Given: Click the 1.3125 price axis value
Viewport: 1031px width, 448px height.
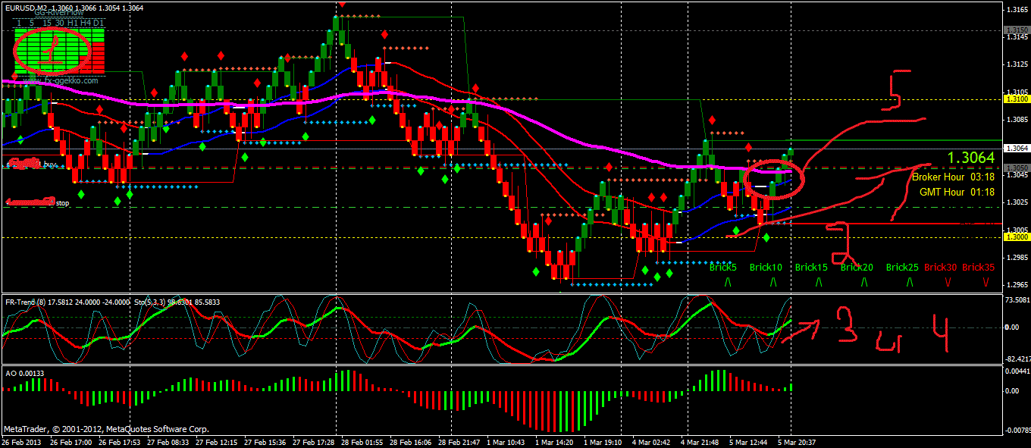Looking at the screenshot, I should pos(1017,64).
